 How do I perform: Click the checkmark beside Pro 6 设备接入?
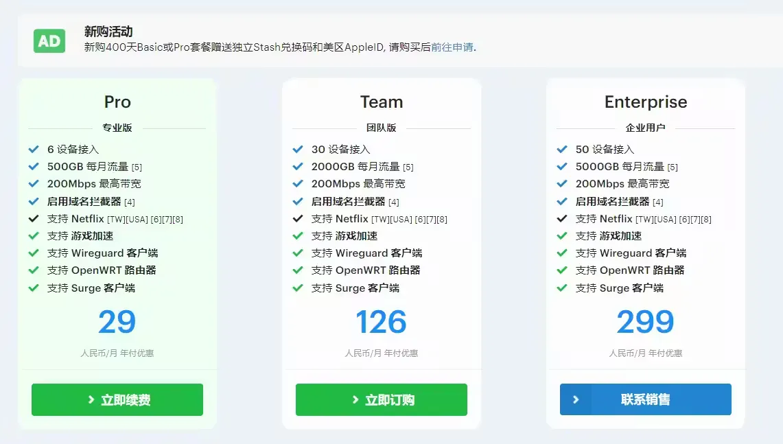[34, 149]
